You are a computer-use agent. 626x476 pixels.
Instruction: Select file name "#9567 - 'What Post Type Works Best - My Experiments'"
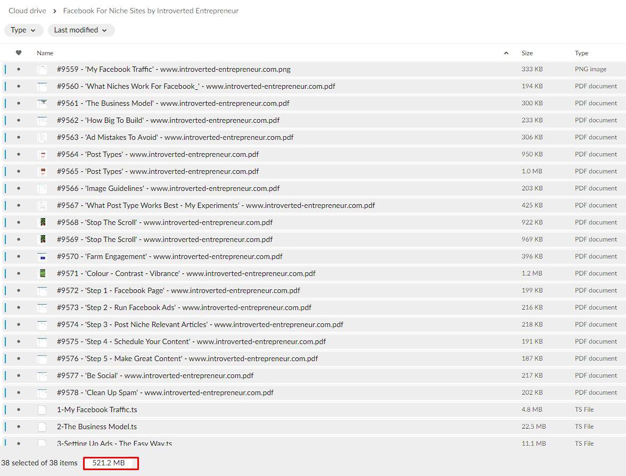[216, 205]
